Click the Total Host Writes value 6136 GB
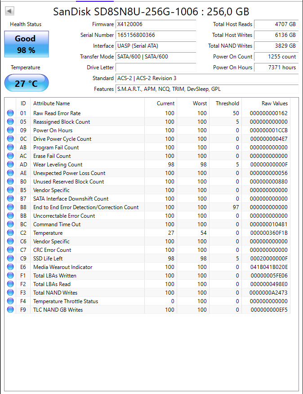 pos(276,35)
